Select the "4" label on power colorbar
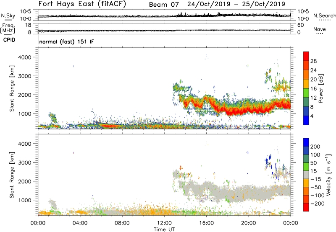Image resolution: width=336 pixels, height=232 pixels. tap(312, 116)
